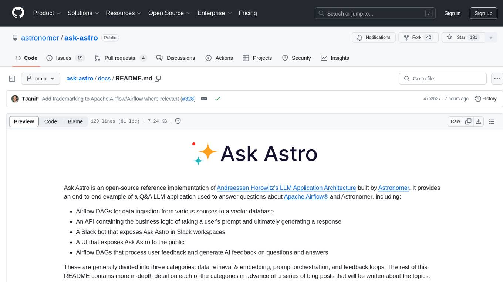Open the document outline

tap(492, 121)
